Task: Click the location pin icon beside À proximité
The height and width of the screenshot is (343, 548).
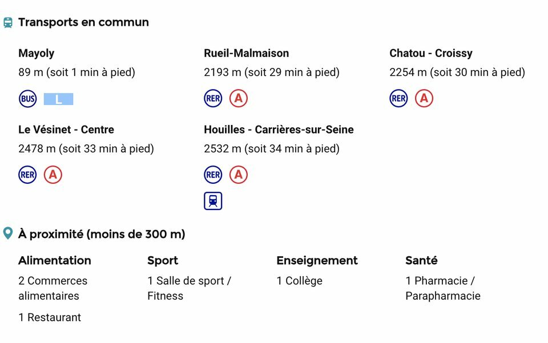Action: (7, 233)
